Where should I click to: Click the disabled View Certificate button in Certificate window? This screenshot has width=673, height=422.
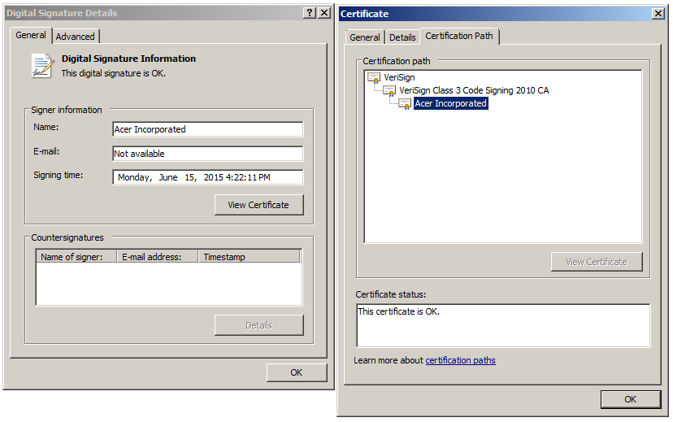pos(597,262)
